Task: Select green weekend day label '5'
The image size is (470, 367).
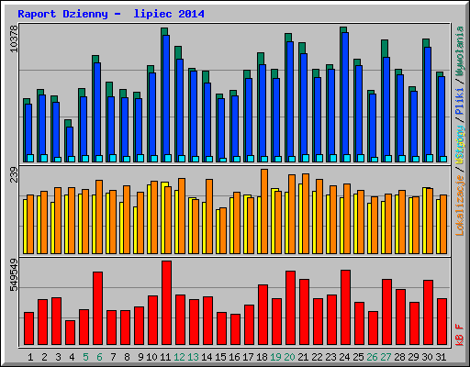Action: pyautogui.click(x=85, y=357)
